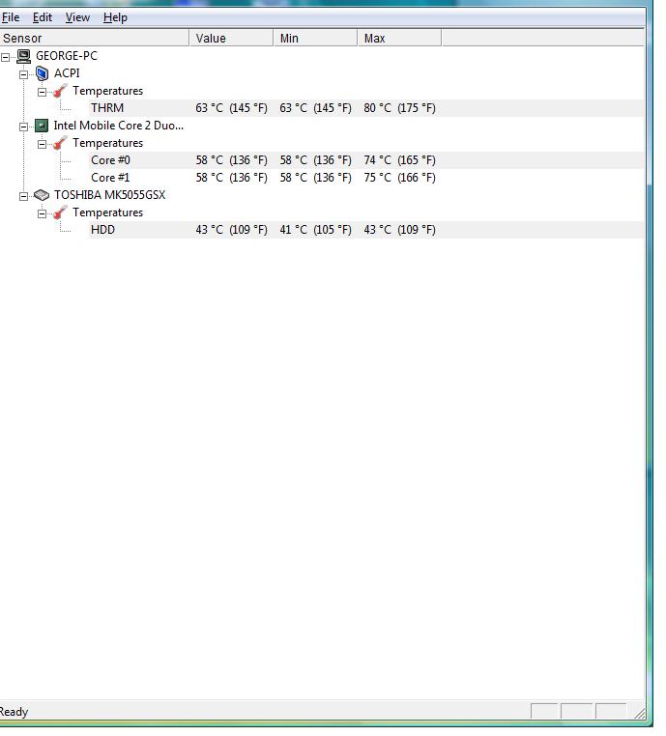Image resolution: width=666 pixels, height=736 pixels.
Task: Select the Core #0 sensor row
Action: [366, 160]
